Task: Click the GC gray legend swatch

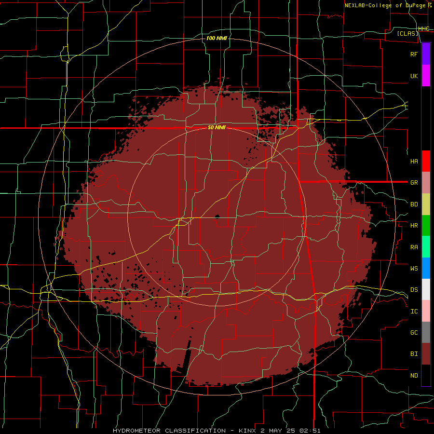Action: tap(426, 332)
